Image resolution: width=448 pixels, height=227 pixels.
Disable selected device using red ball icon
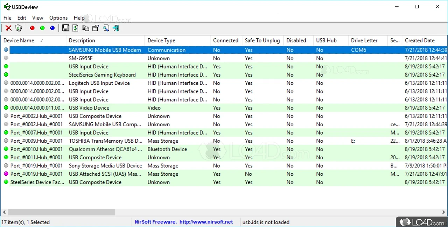tap(32, 28)
